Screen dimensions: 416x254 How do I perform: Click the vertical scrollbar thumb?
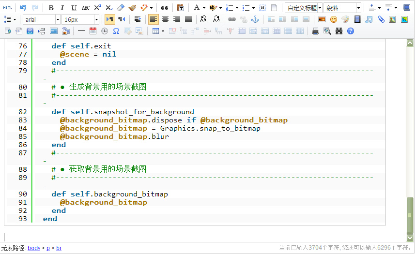point(410,215)
